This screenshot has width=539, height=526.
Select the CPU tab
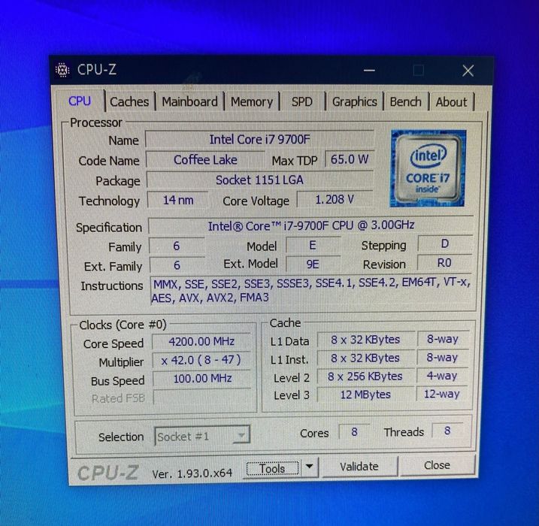point(80,101)
